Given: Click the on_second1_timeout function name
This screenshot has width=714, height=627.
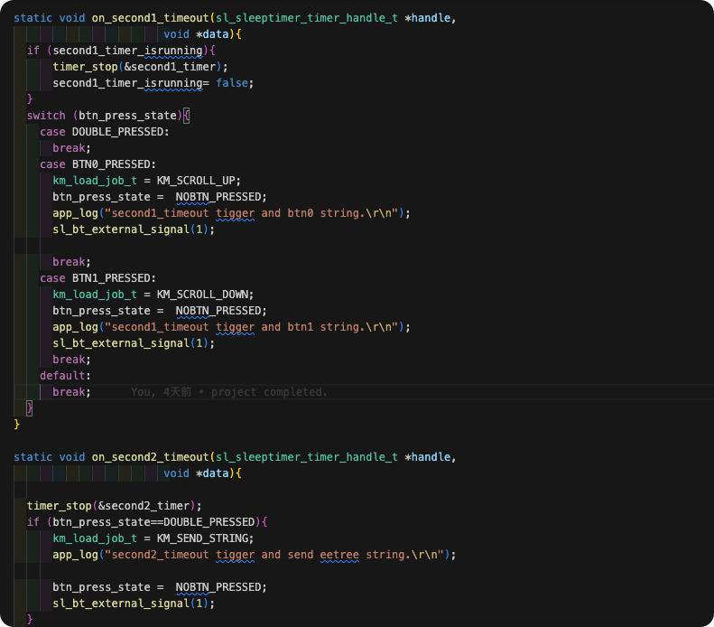Looking at the screenshot, I should pos(150,18).
